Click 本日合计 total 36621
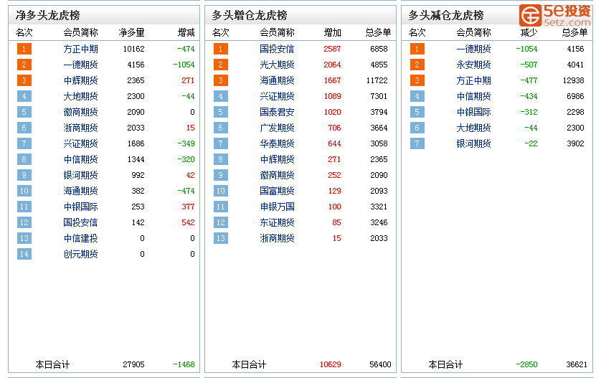Viewport: 596px width, 378px height. click(577, 364)
